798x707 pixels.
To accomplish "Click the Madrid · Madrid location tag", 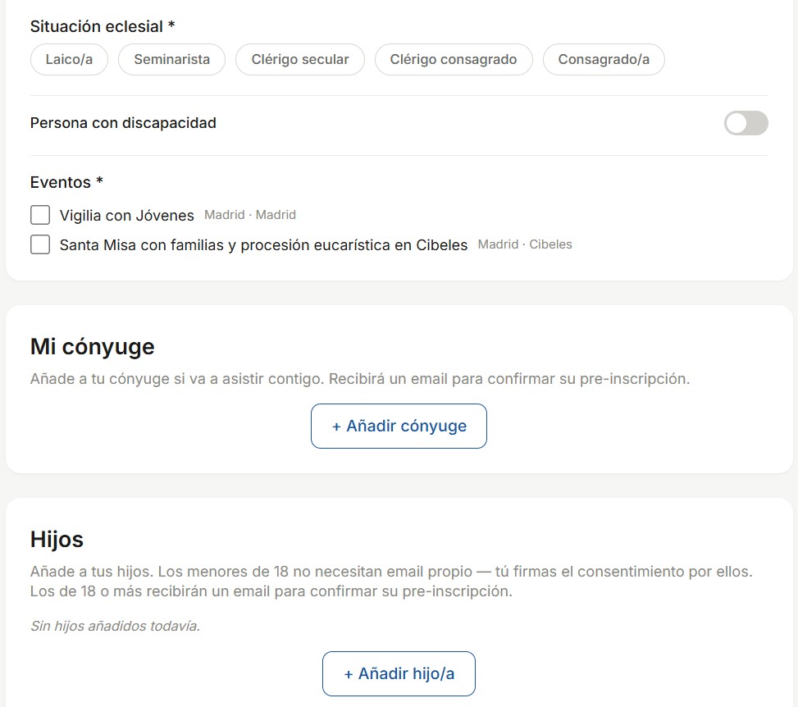I will pos(250,215).
